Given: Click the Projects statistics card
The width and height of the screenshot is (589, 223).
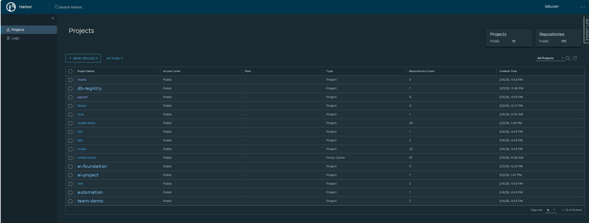Looking at the screenshot, I should click(x=509, y=38).
